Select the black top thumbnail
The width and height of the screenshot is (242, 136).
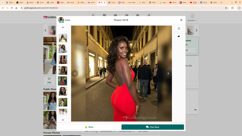[x=63, y=60]
